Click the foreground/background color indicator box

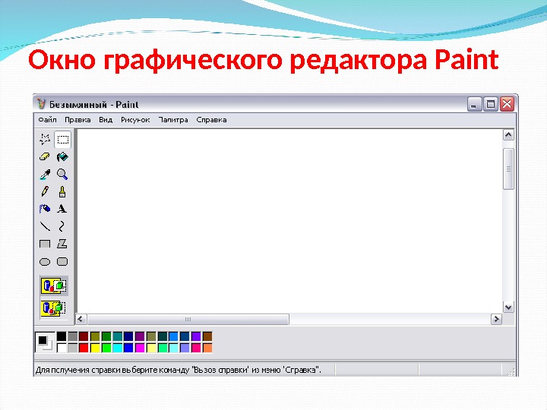coord(45,342)
